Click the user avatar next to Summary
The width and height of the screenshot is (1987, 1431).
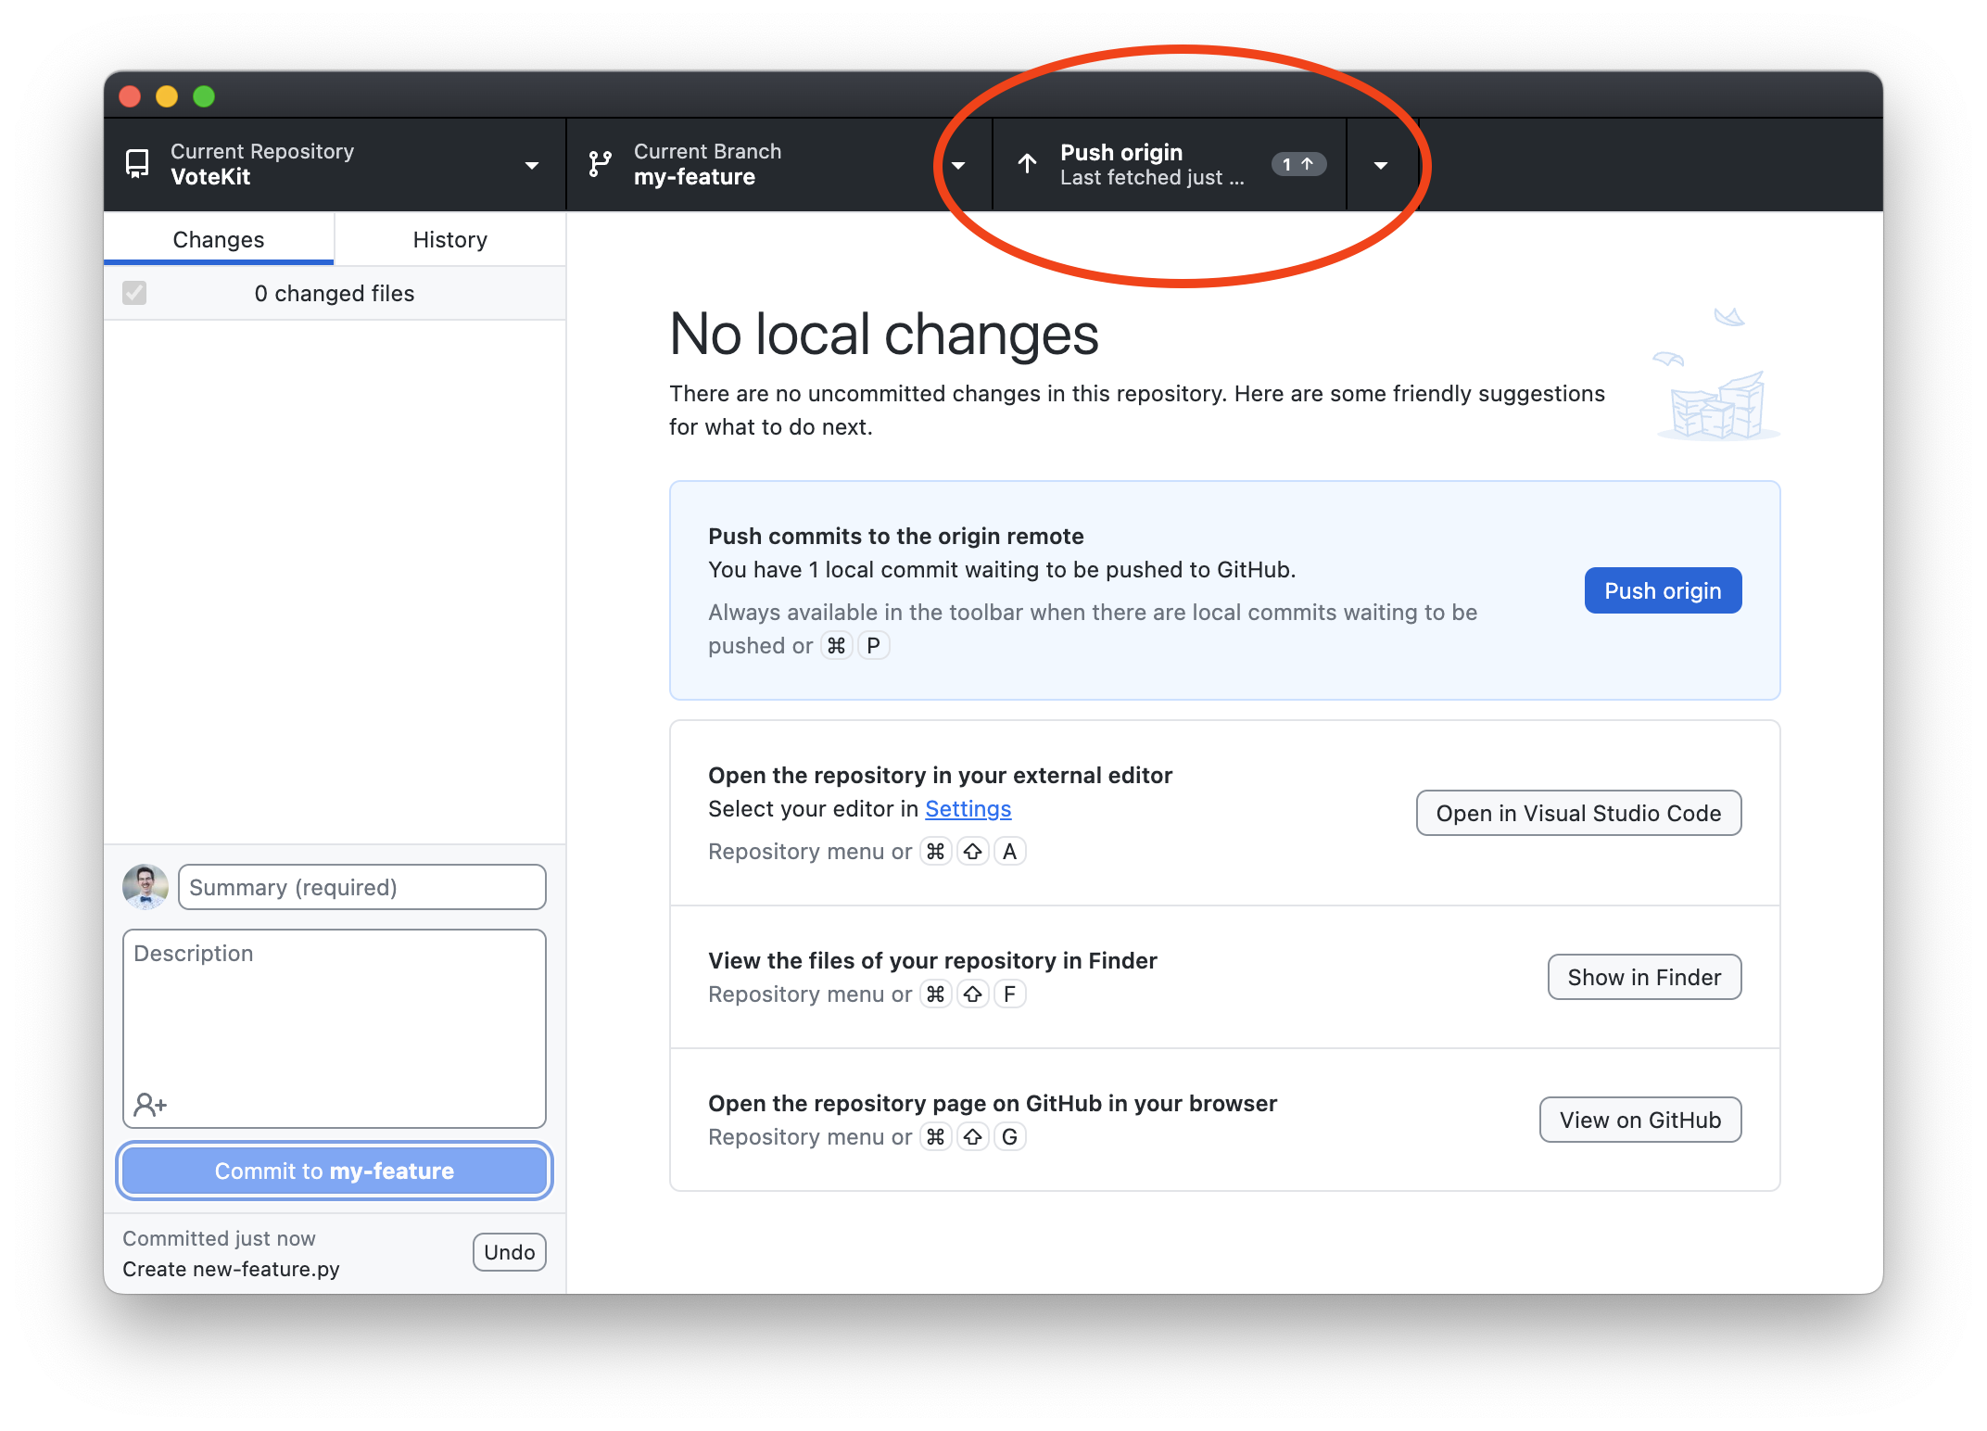point(146,887)
